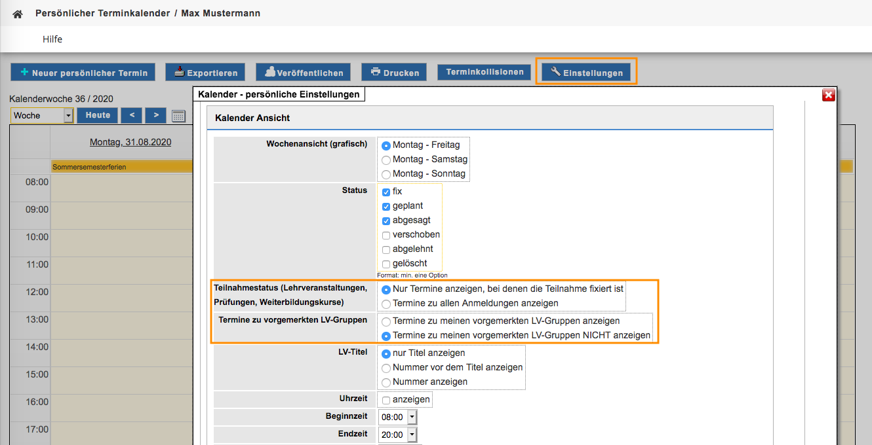Open the Beginnzeit 08:00 dropdown
Viewport: 872px width, 445px height.
[412, 417]
